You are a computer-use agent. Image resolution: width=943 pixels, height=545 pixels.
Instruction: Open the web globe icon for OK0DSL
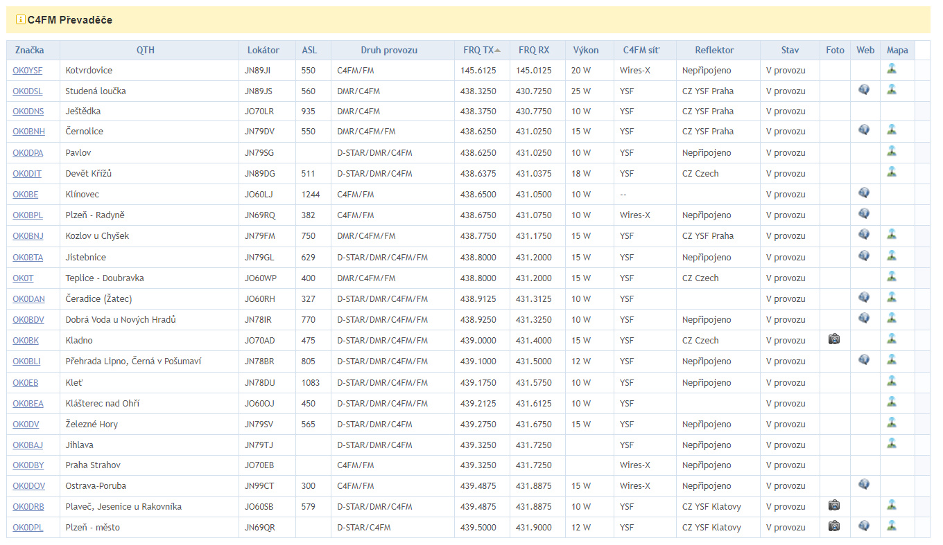(864, 89)
